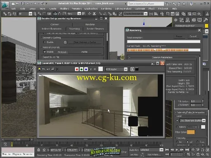Image resolution: width=211 pixels, height=158 pixels.
Task: Click the lock icon beside Geometry Caching Enable
Action: click(65, 42)
